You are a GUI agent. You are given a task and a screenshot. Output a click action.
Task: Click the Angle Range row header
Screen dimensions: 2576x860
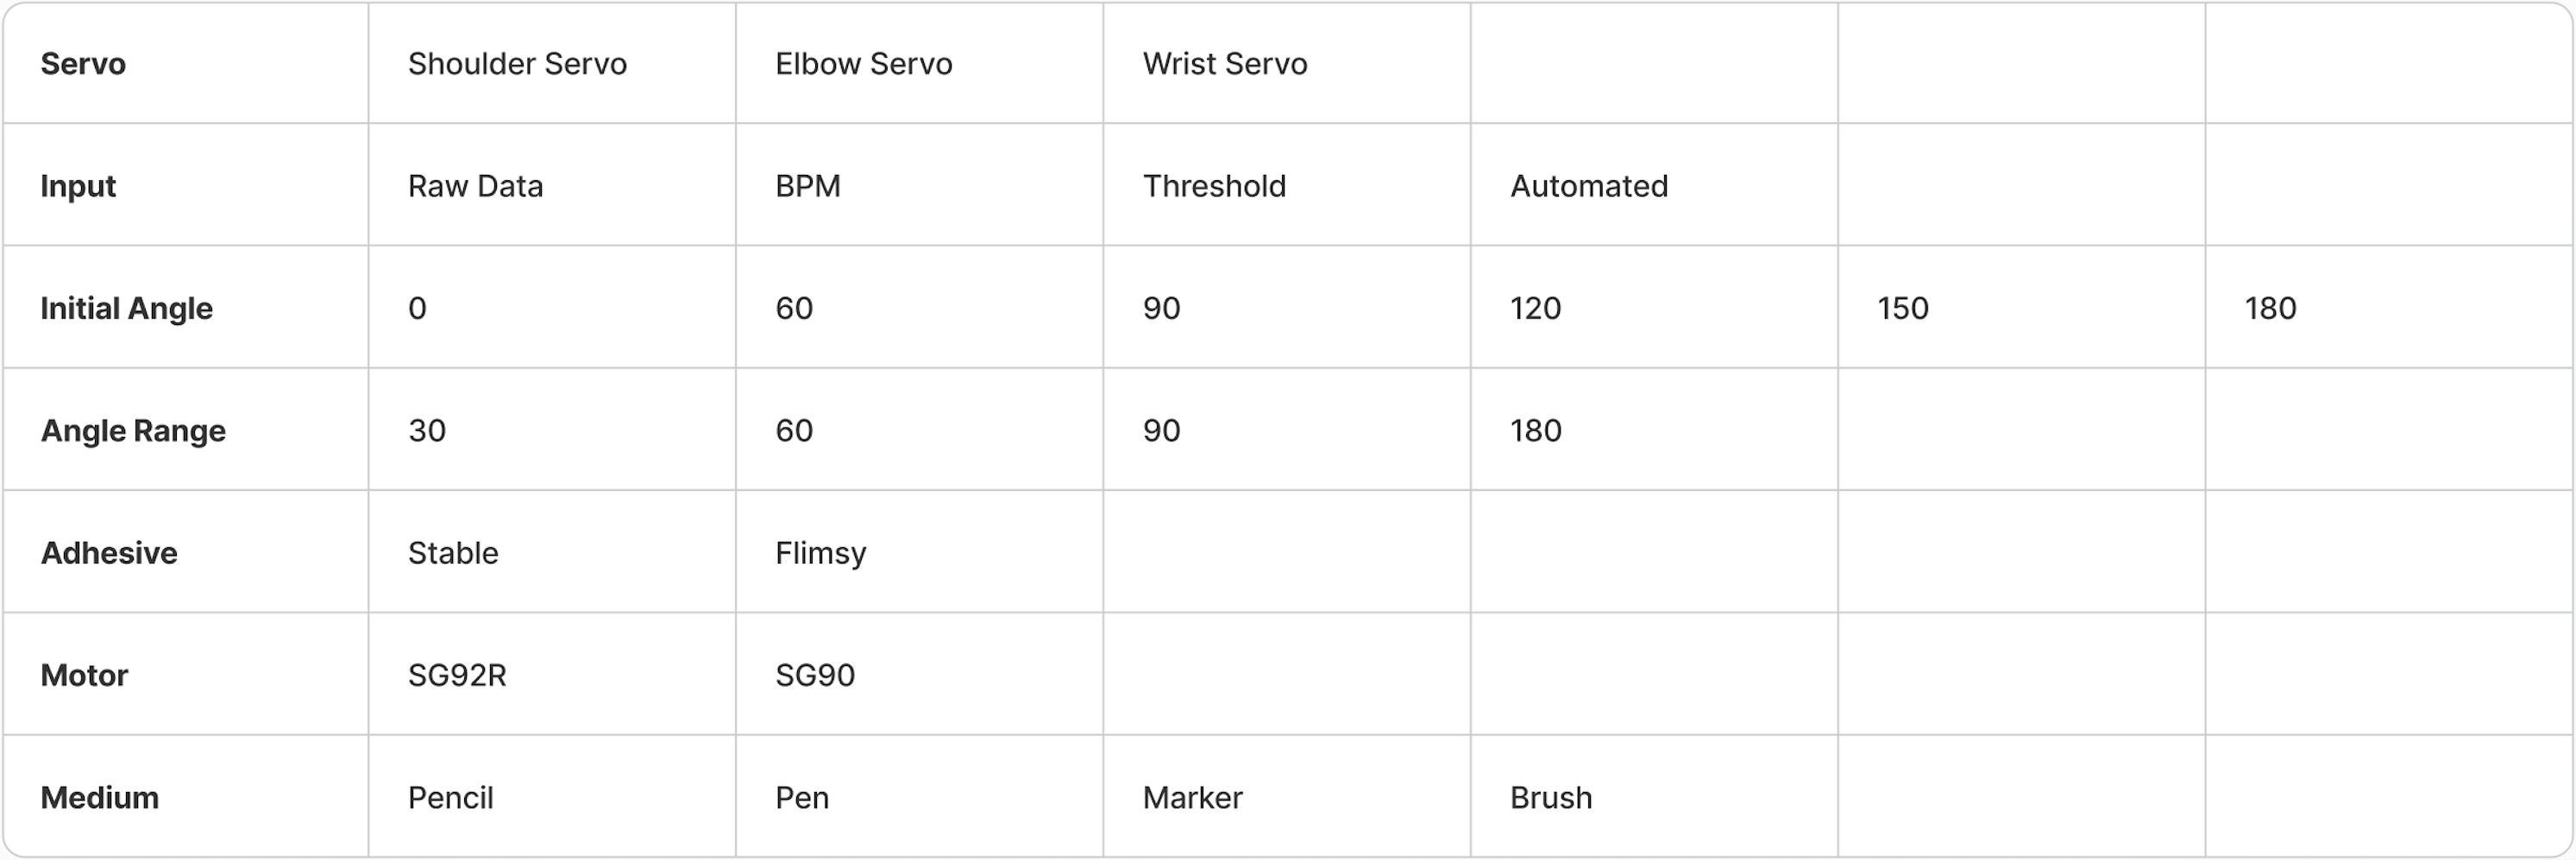click(x=133, y=431)
